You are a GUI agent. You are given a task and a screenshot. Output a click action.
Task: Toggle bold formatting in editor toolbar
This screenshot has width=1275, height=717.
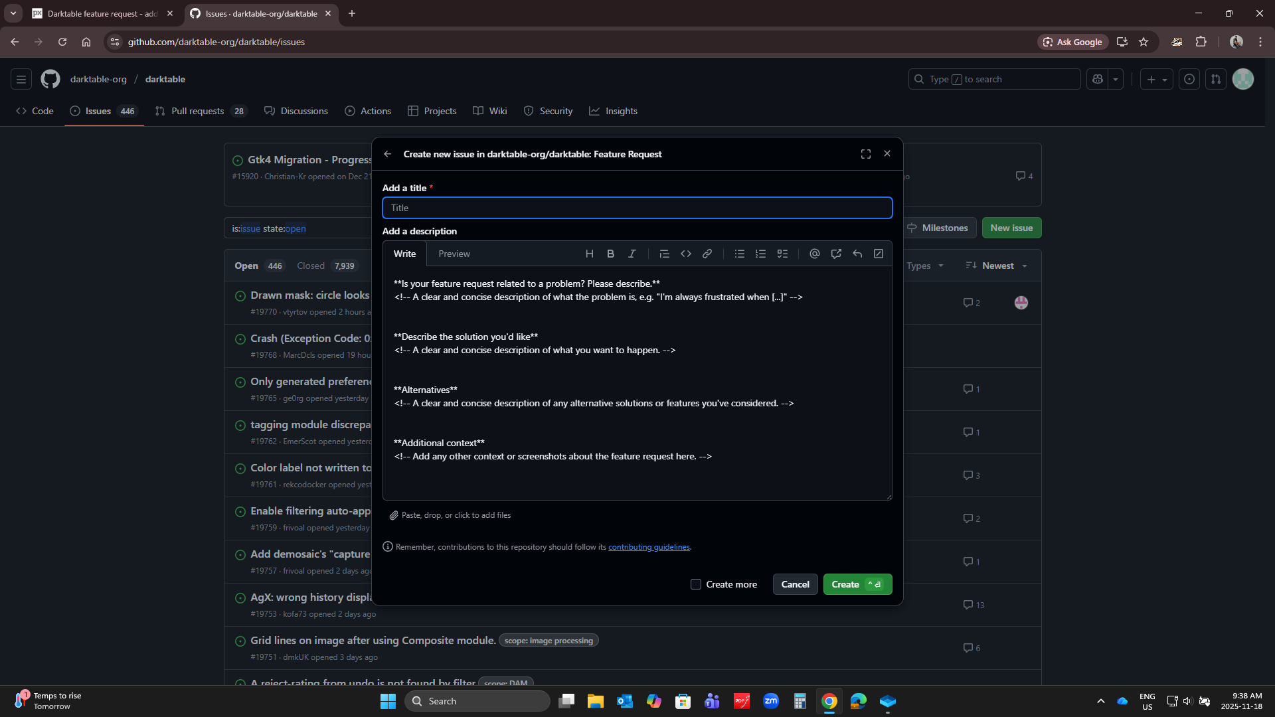610,254
